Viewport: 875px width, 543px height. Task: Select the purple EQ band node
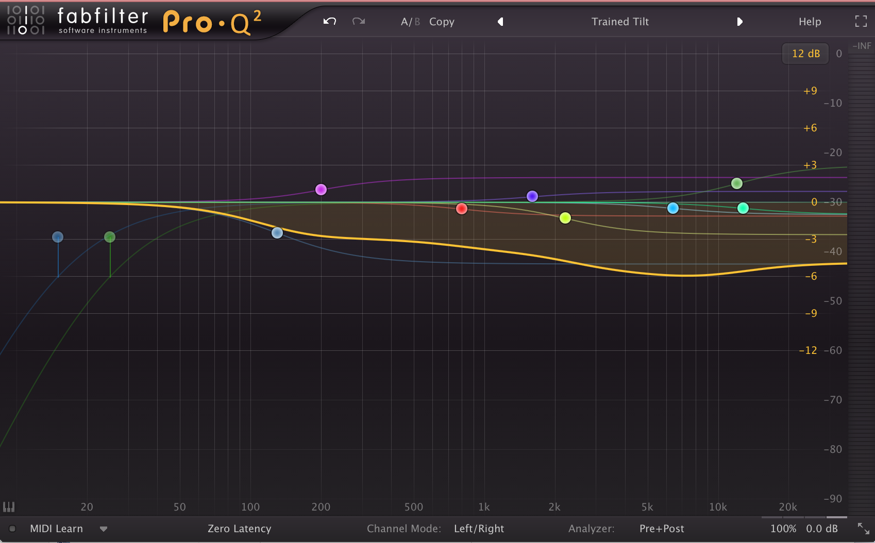532,196
